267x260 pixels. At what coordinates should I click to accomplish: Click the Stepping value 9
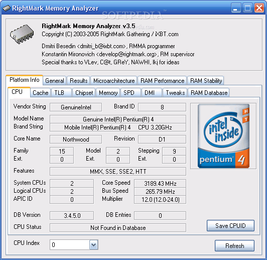point(174,151)
